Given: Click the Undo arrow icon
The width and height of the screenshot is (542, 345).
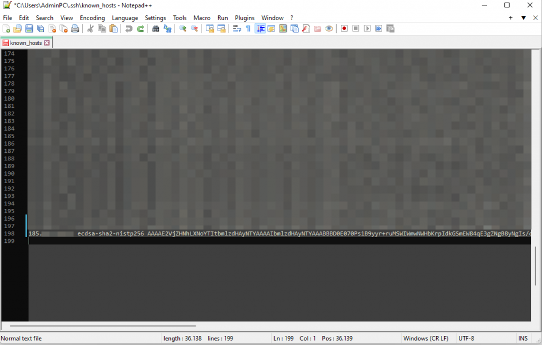Looking at the screenshot, I should tap(129, 29).
